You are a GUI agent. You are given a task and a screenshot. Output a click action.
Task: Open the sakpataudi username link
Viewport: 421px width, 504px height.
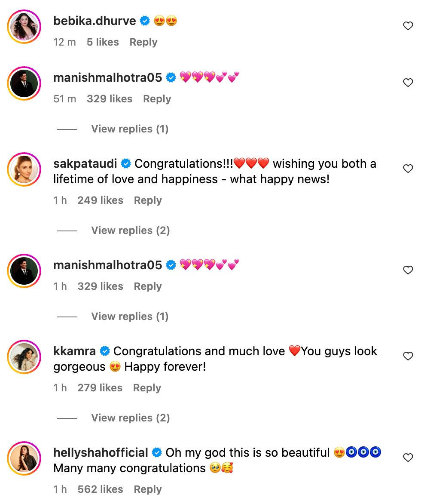[x=85, y=163]
